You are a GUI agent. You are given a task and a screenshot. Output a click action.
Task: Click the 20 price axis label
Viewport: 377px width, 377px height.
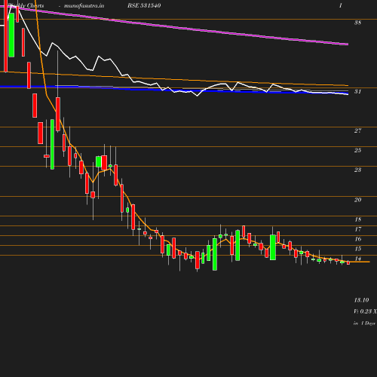pos(357,200)
